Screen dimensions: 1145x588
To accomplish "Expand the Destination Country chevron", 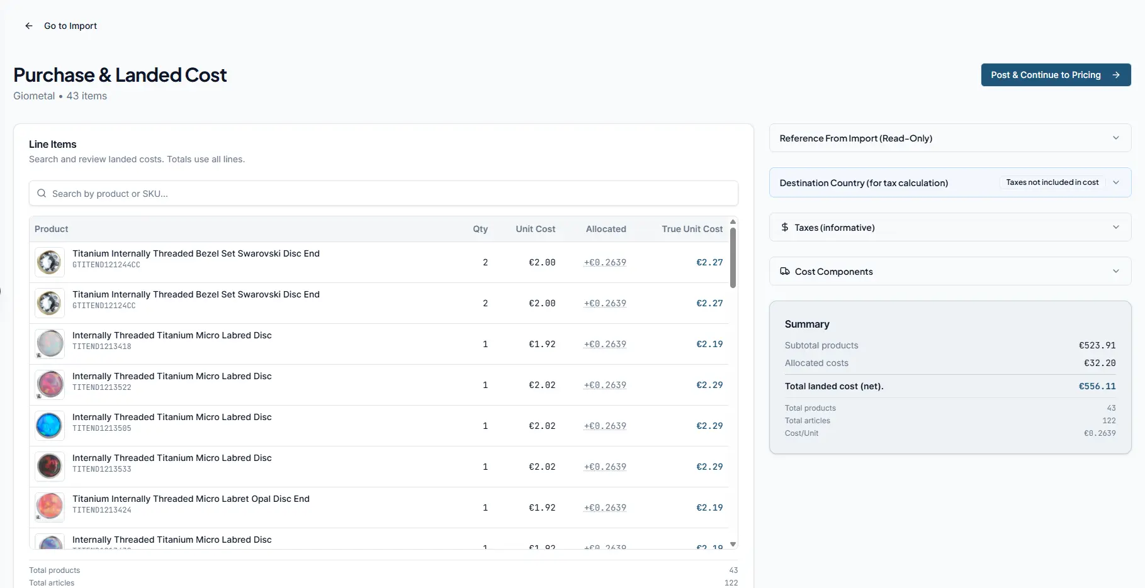I will click(x=1115, y=182).
